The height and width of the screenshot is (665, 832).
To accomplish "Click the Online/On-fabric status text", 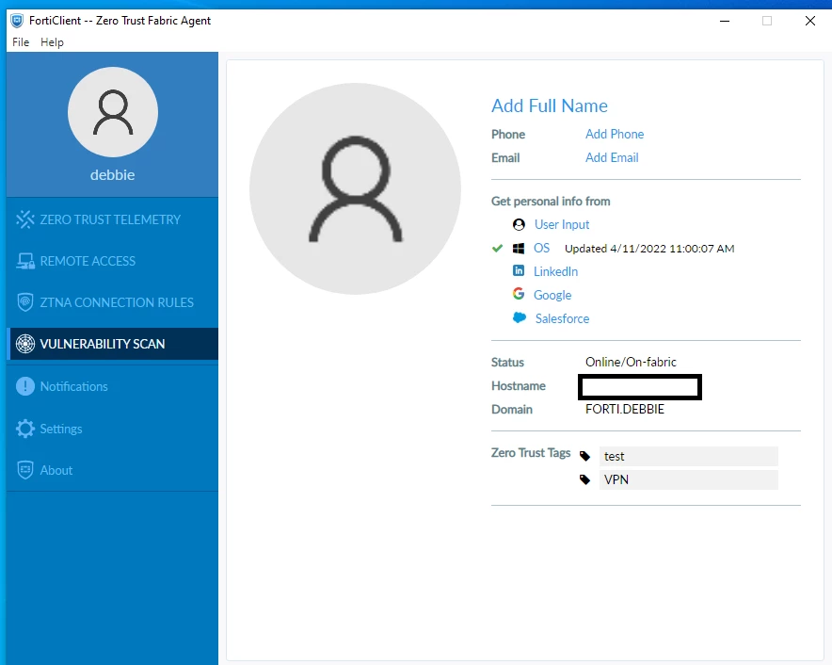I will click(631, 362).
